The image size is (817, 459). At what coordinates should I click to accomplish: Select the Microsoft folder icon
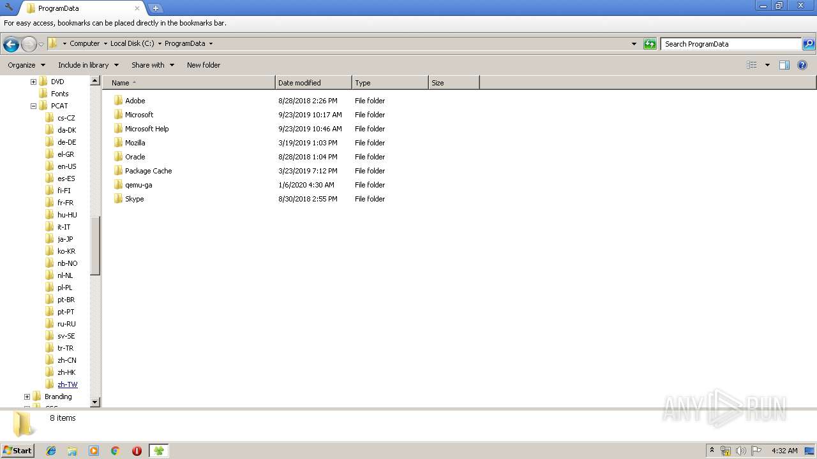(118, 115)
